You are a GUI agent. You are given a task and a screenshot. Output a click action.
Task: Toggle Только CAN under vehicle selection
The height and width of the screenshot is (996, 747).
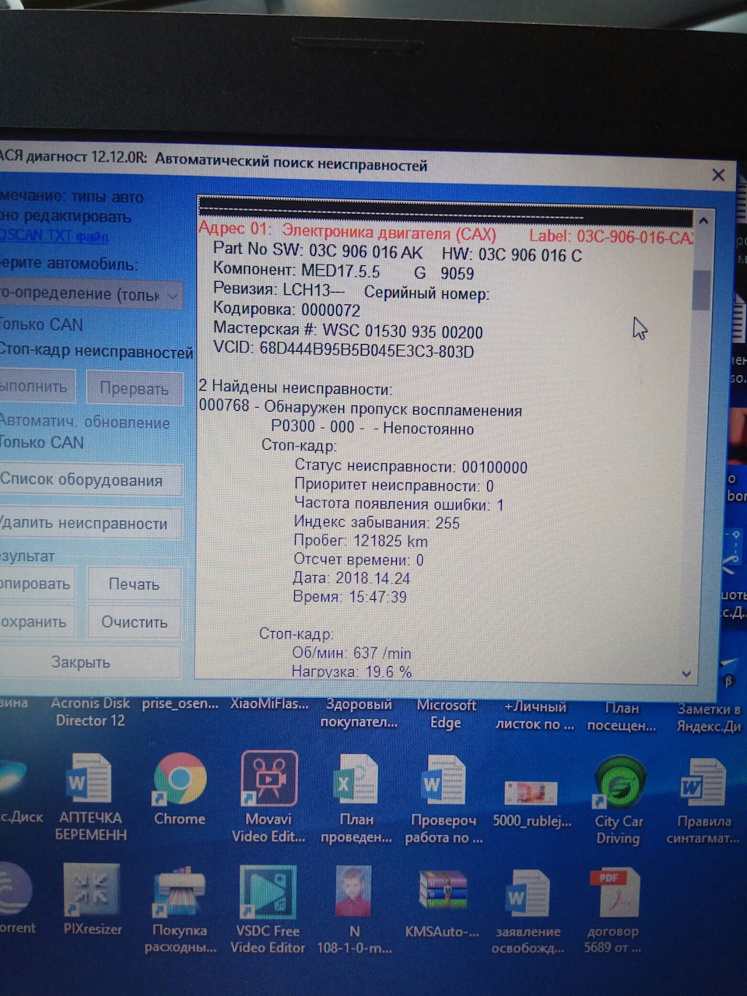point(41,324)
